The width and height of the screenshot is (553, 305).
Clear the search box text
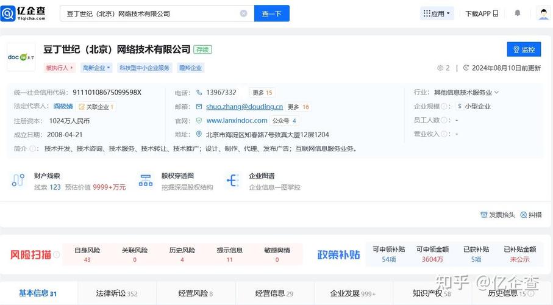pos(243,13)
